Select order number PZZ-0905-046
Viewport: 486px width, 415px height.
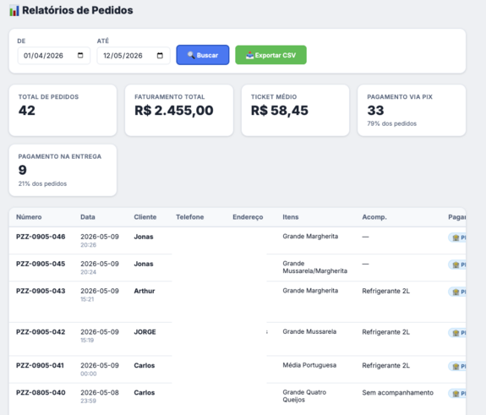41,237
